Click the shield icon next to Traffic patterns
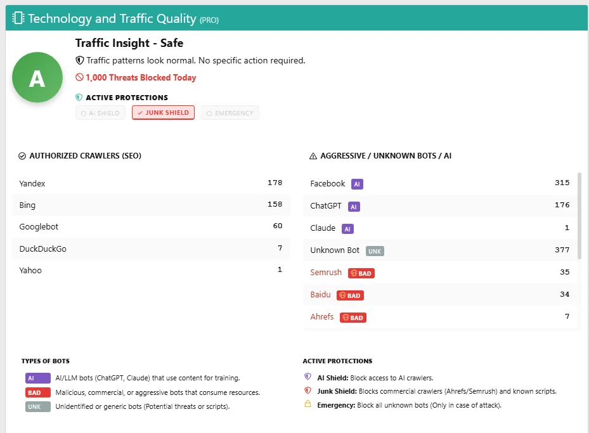 pyautogui.click(x=80, y=61)
